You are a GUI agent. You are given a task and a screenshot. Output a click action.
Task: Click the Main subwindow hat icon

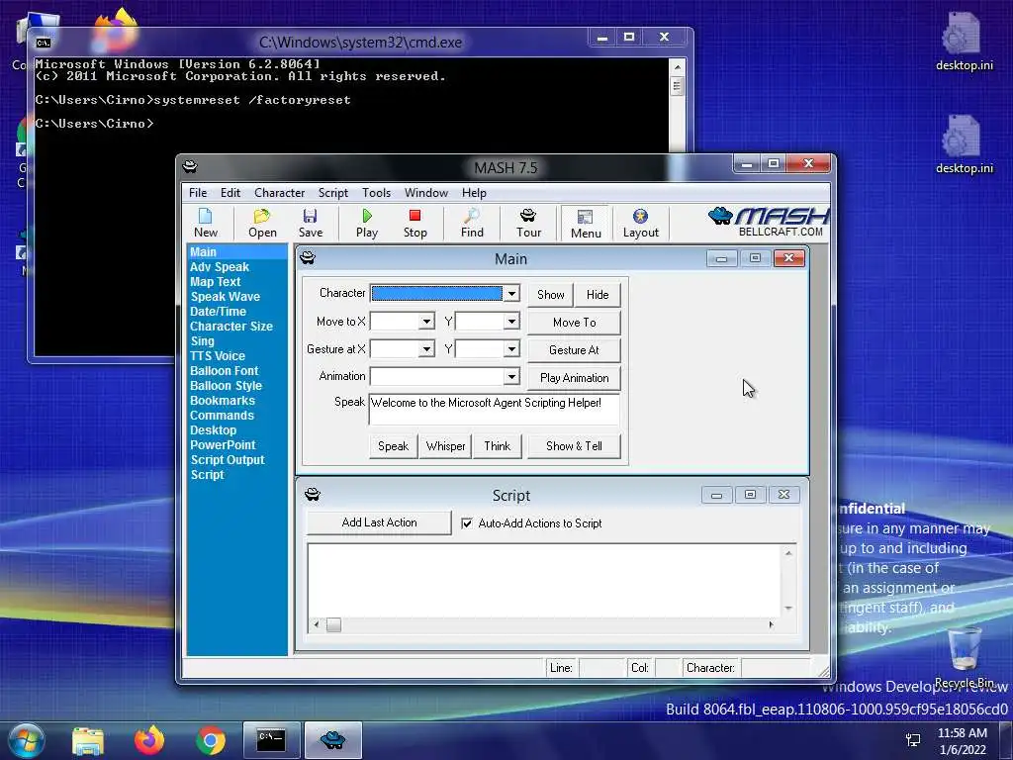[308, 258]
